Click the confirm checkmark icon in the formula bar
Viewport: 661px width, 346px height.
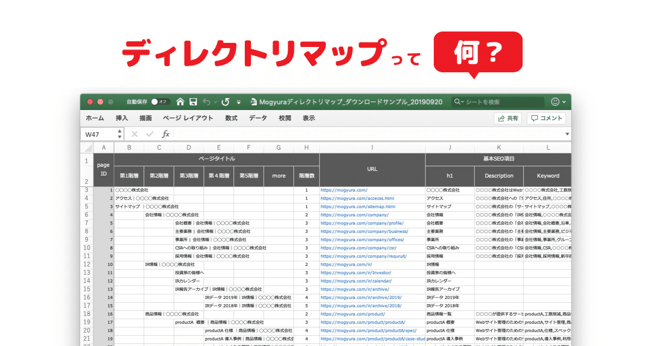coord(150,133)
